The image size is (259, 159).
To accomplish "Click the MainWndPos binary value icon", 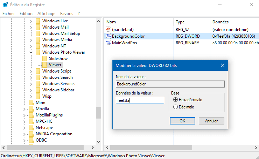I will click(108, 43).
